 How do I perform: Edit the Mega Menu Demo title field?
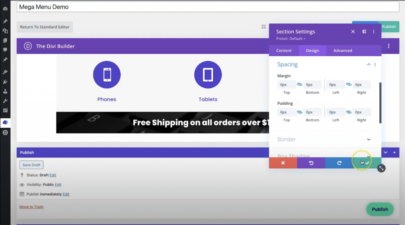click(x=208, y=7)
